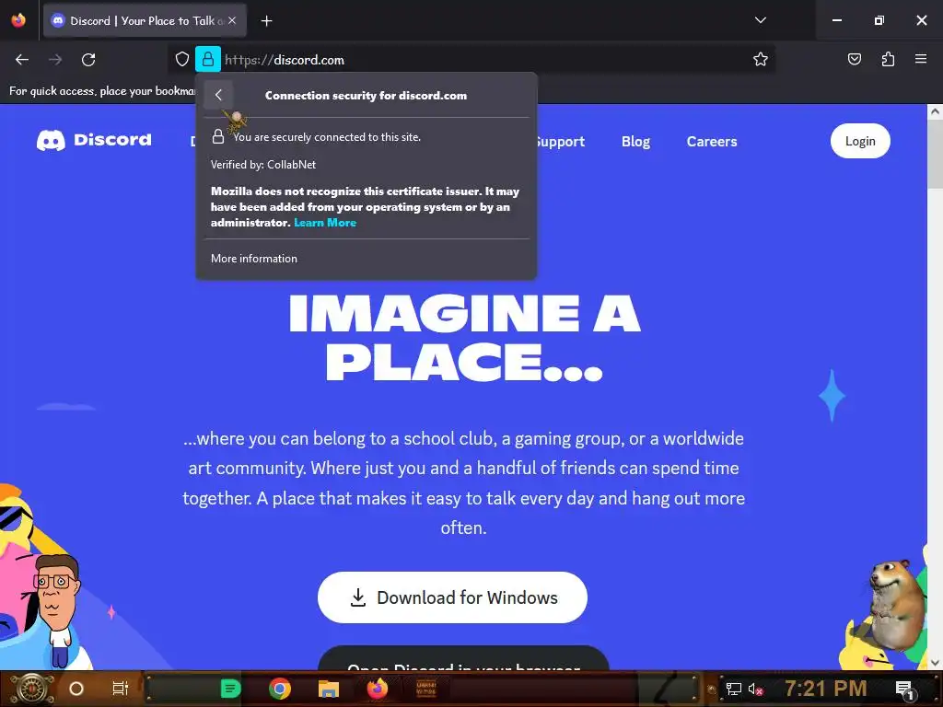Click 'You are securely connected to this site.'
The width and height of the screenshot is (943, 707).
click(327, 137)
